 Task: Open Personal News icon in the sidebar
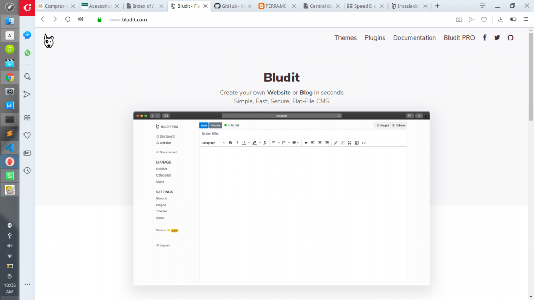pos(27,153)
